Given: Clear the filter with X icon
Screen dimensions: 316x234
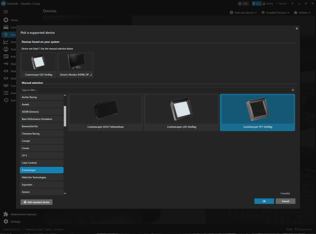Looking at the screenshot, I should 293,90.
